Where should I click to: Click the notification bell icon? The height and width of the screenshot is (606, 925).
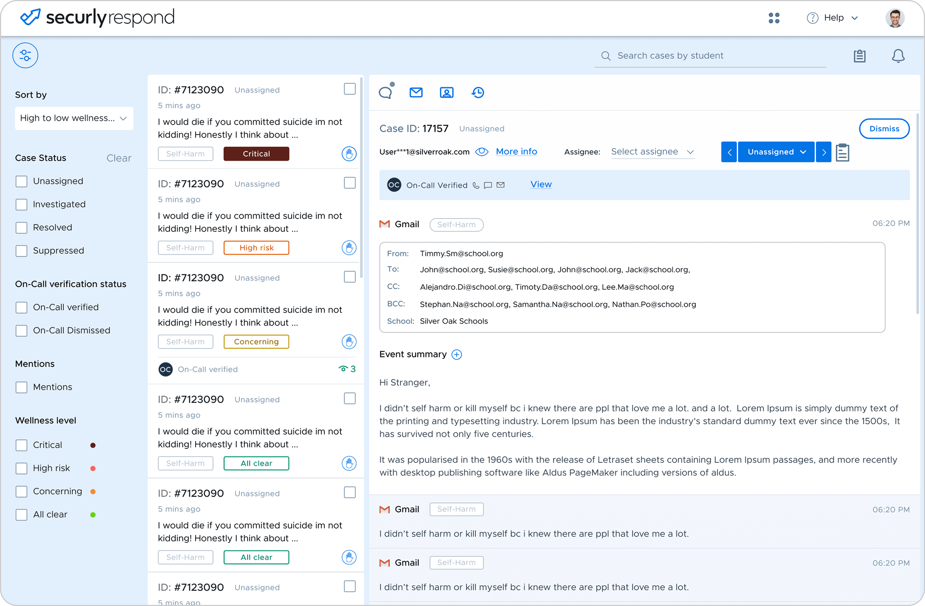(898, 56)
